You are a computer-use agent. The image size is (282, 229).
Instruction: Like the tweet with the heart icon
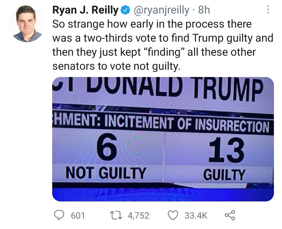click(173, 215)
